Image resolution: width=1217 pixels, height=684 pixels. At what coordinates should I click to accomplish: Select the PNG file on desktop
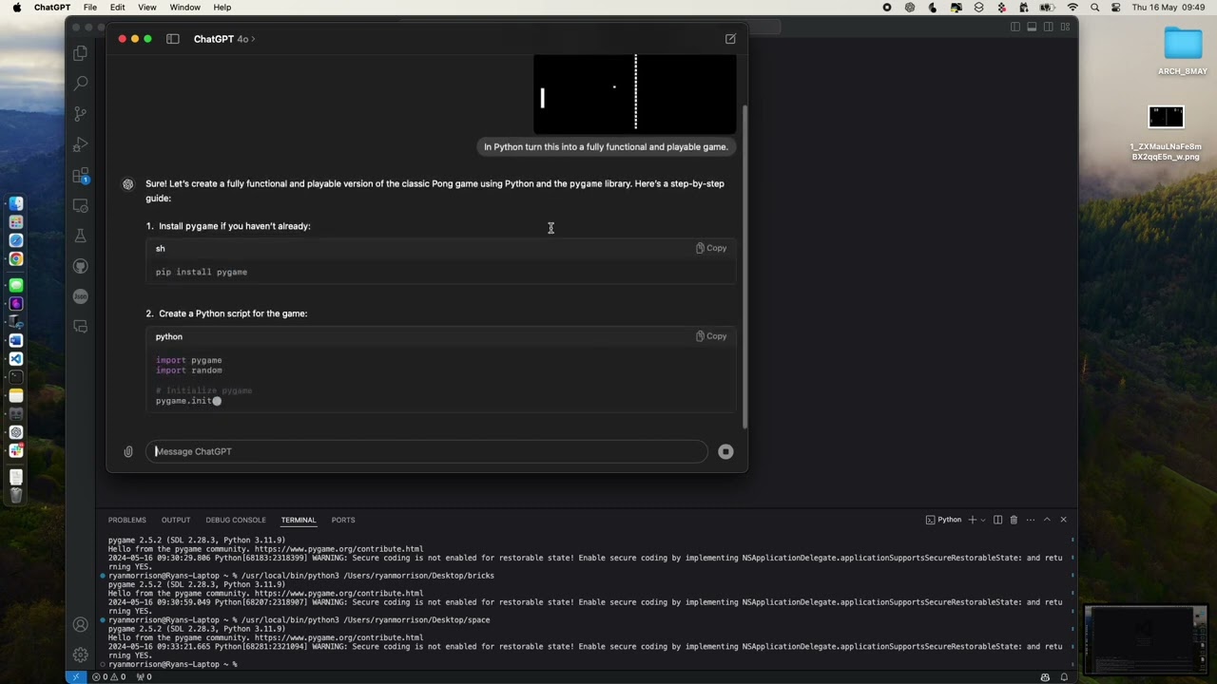pos(1166,132)
